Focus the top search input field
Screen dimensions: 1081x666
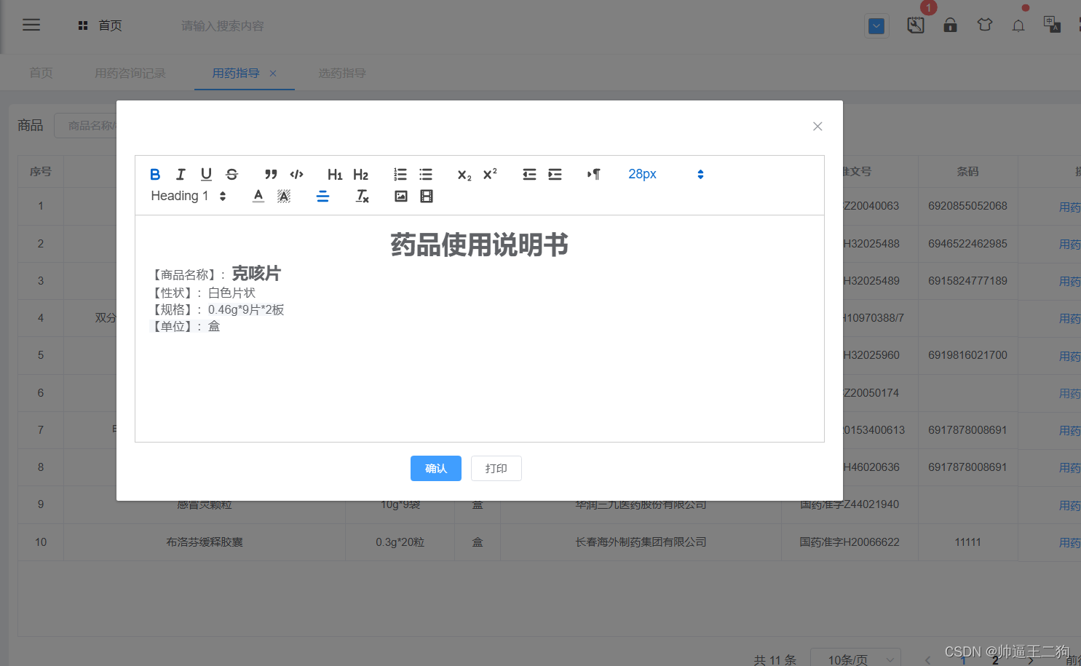[223, 25]
